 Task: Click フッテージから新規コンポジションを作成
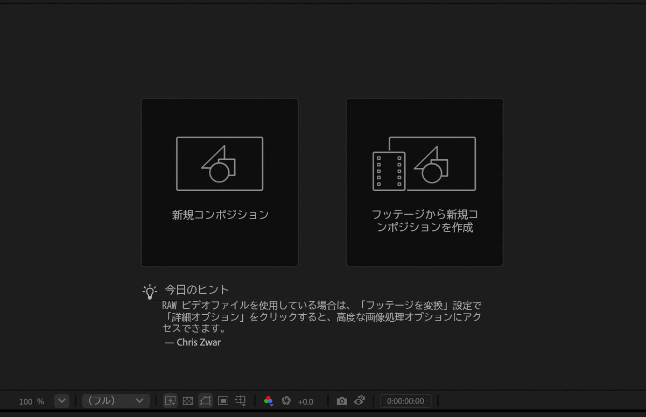pos(424,182)
